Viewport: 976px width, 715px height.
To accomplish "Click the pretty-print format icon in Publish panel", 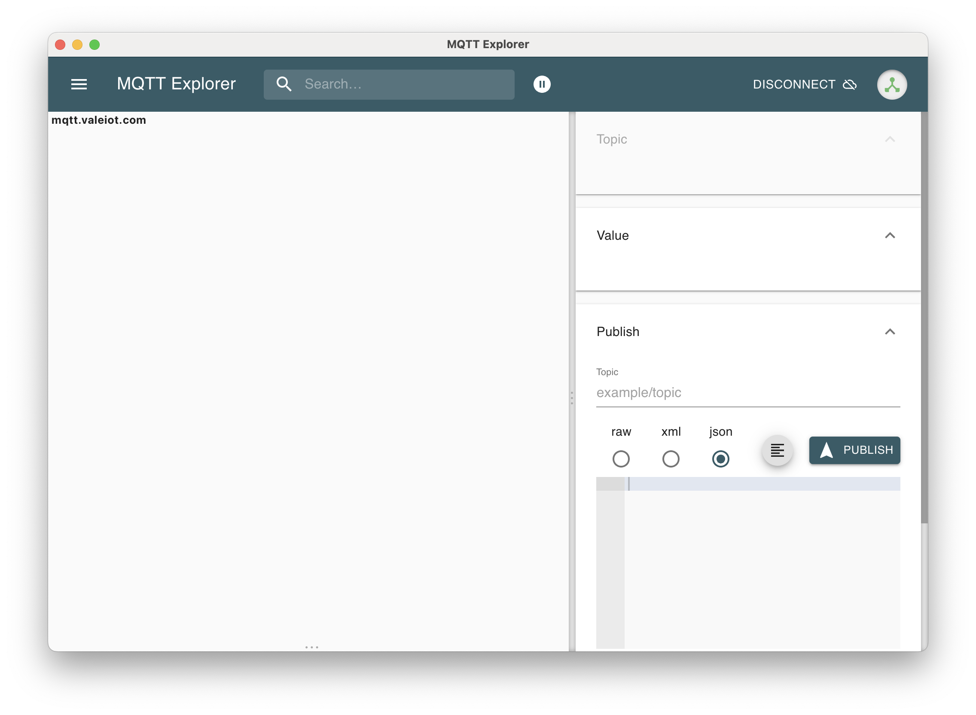I will coord(778,450).
